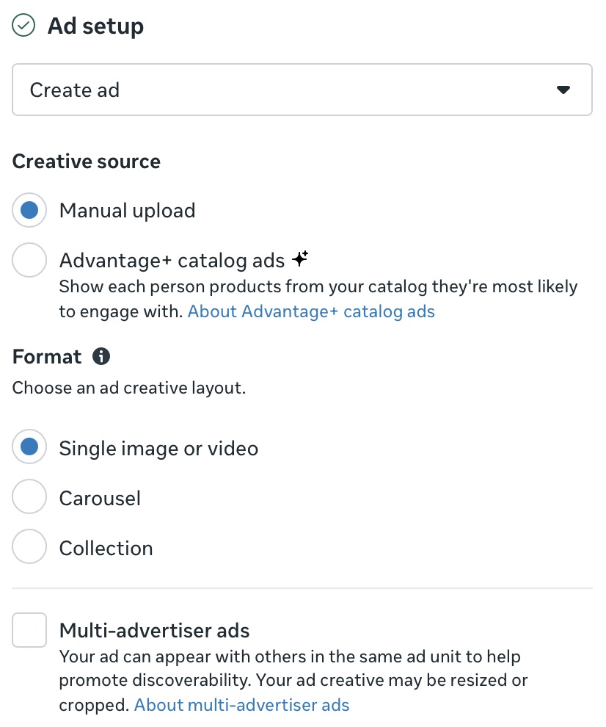The width and height of the screenshot is (606, 727).
Task: Click the Ad setup heading
Action: point(95,26)
